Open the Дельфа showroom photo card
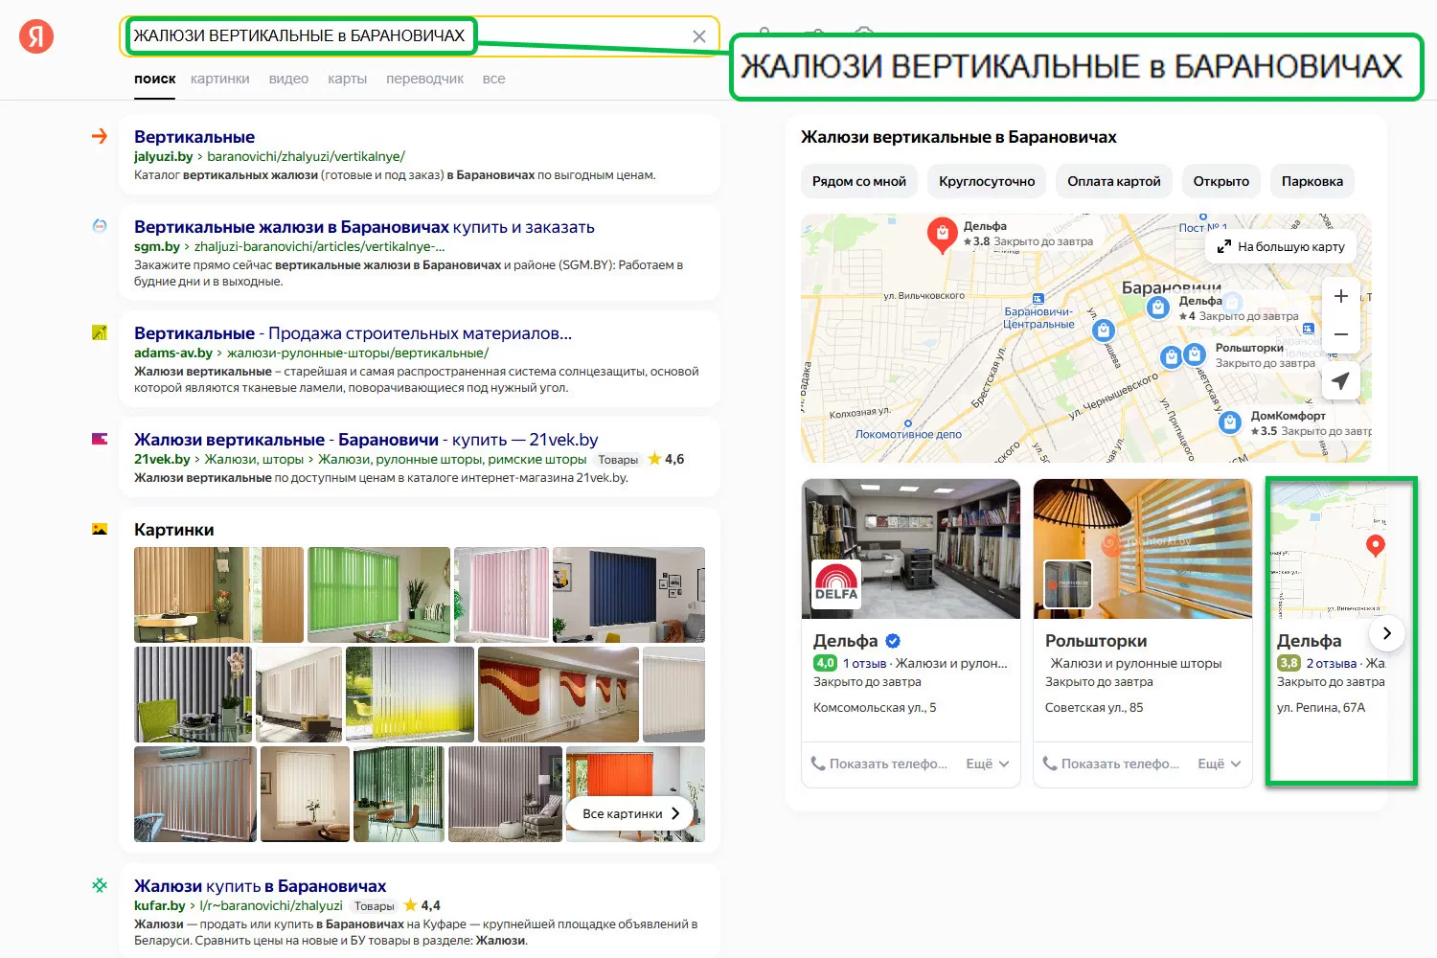The width and height of the screenshot is (1437, 958). [911, 549]
